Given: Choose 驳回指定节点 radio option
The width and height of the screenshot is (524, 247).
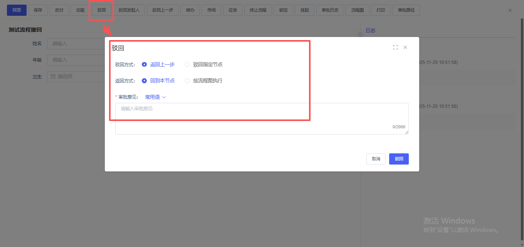Looking at the screenshot, I should tap(188, 64).
